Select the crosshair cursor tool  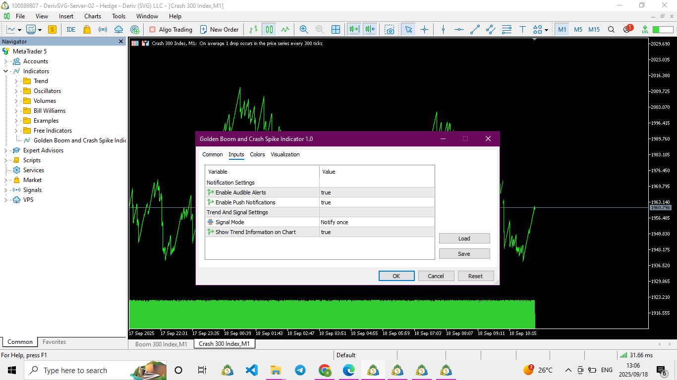coord(424,30)
